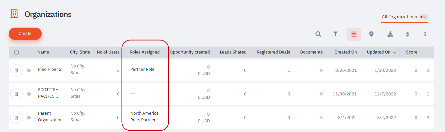This screenshot has height=132, width=445.
Task: Open Pied Piper 2 row actions menu
Action: 428,70
